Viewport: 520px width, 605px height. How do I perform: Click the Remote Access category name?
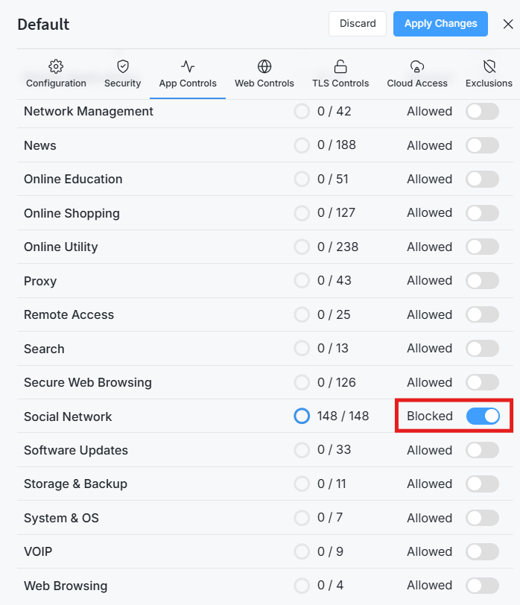[x=69, y=314]
